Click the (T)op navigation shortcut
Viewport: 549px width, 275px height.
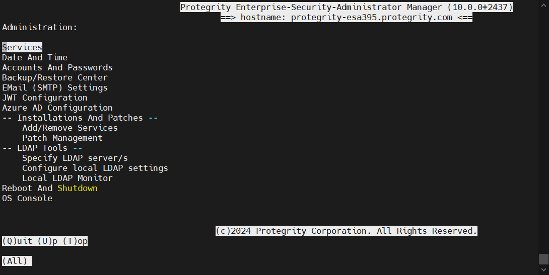click(x=75, y=241)
